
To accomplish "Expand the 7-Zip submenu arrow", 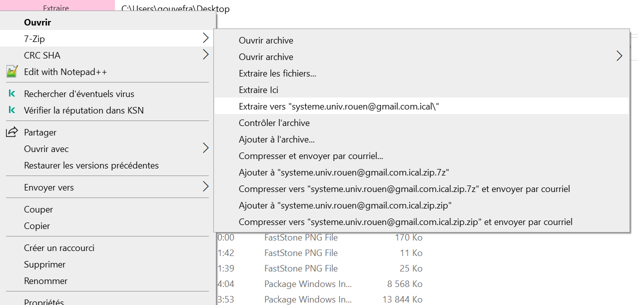I will pos(205,38).
